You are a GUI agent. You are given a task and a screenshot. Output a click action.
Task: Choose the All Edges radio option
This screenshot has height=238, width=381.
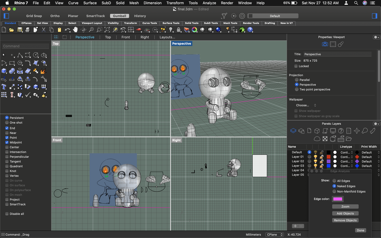(x=335, y=181)
